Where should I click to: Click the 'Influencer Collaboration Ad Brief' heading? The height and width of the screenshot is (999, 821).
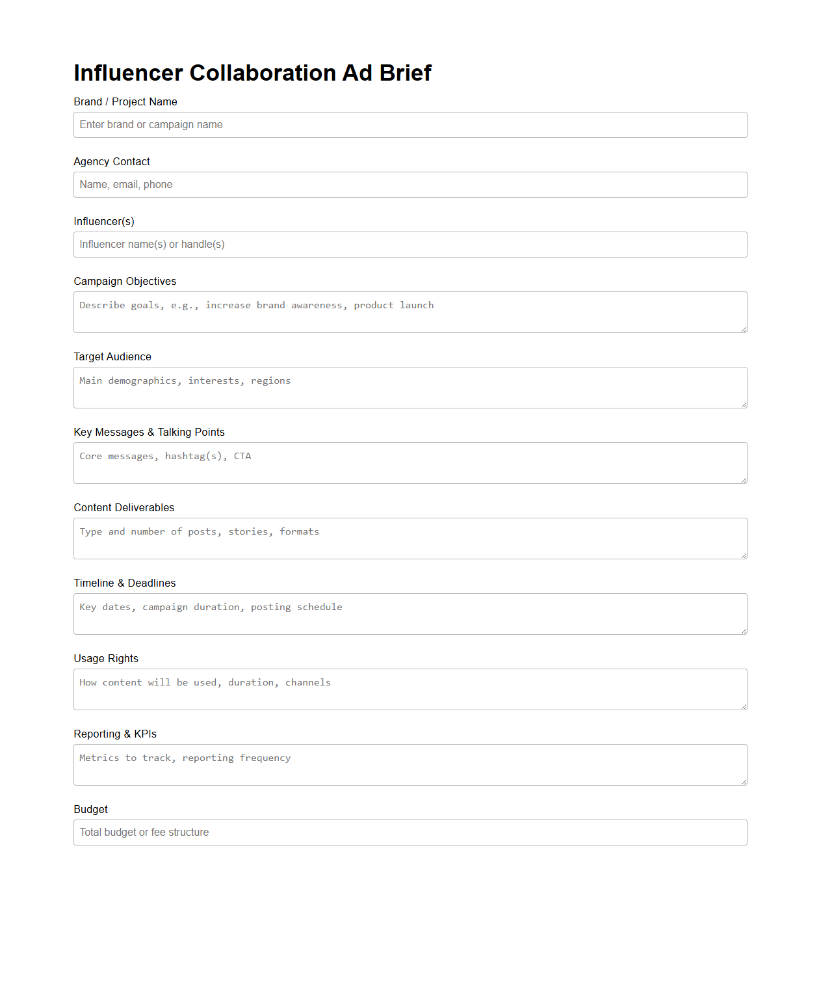[x=252, y=73]
